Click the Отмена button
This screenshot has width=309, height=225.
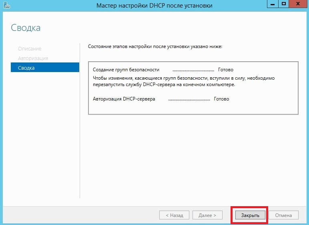pyautogui.click(x=283, y=215)
